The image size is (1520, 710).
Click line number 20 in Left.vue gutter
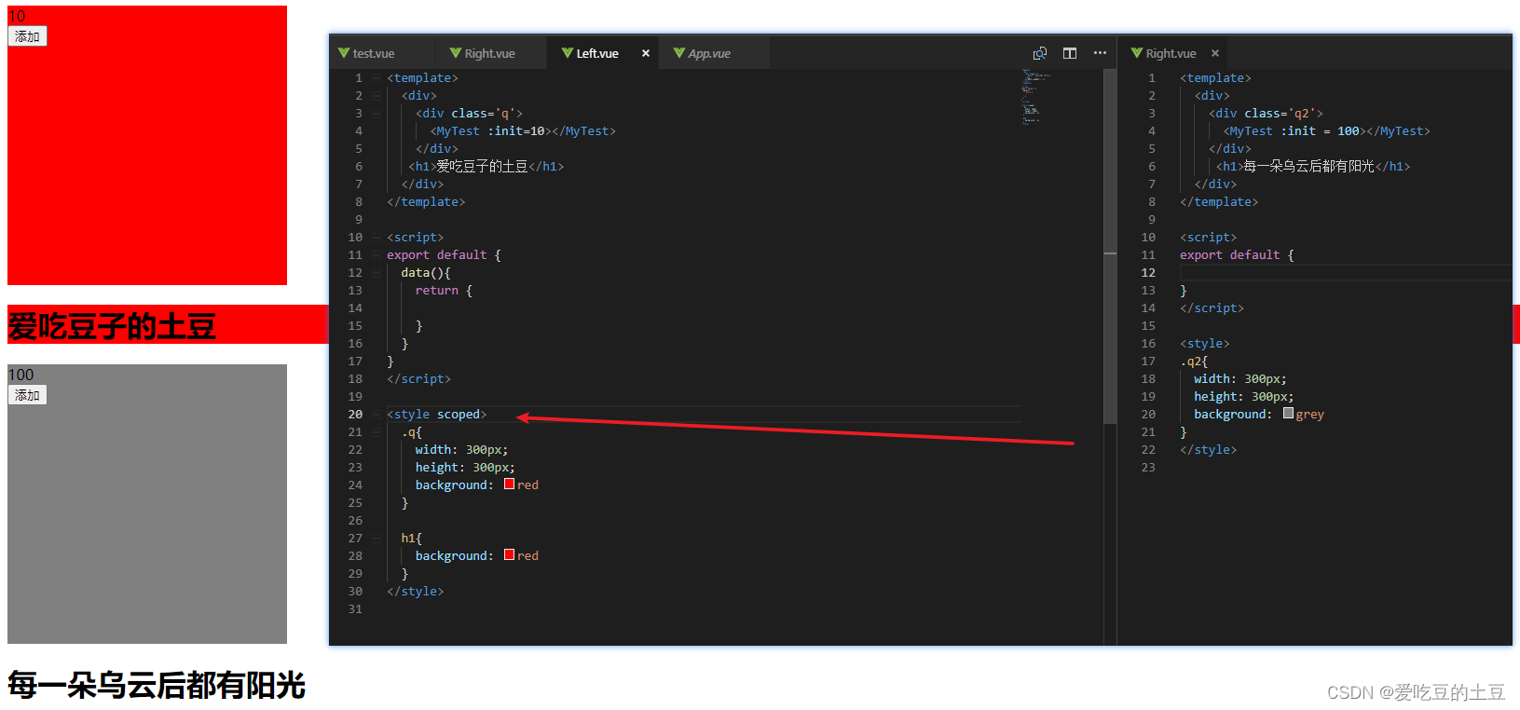pos(355,415)
